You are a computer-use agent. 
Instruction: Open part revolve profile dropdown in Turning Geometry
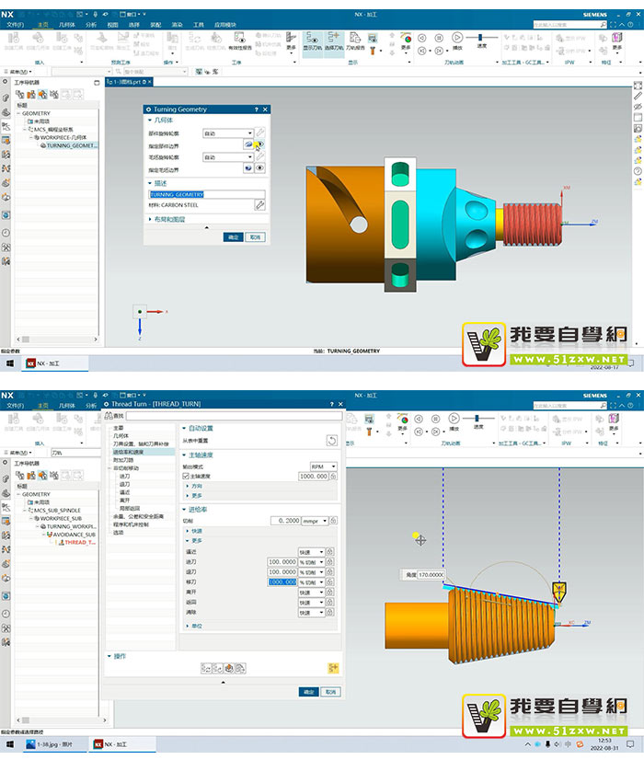tap(228, 132)
